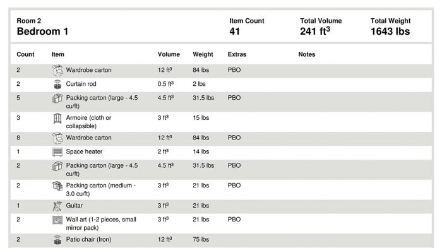Click the Volume column header
This screenshot has height=248, width=442.
coord(169,54)
